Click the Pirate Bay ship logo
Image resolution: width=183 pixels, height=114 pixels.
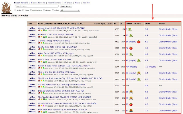[x=7, y=8]
